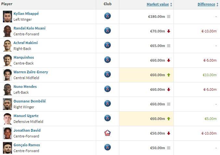Click red down arrow in Jonathan David row

coord(169,133)
